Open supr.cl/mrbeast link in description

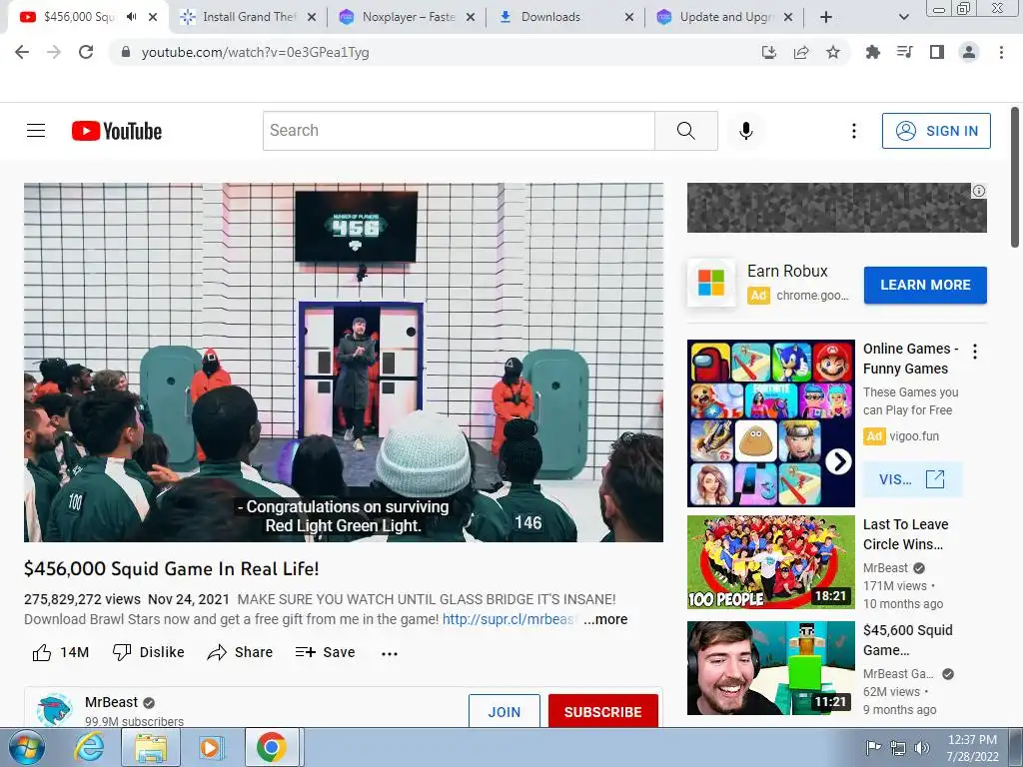pyautogui.click(x=510, y=619)
